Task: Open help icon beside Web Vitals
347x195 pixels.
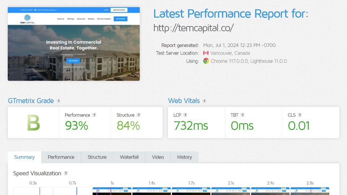Action: [x=204, y=101]
